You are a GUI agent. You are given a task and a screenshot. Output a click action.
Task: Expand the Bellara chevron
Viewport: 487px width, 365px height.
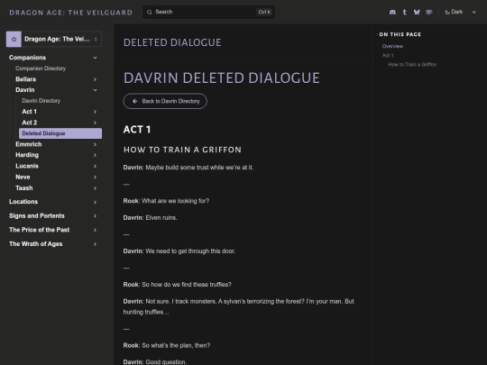(x=95, y=79)
